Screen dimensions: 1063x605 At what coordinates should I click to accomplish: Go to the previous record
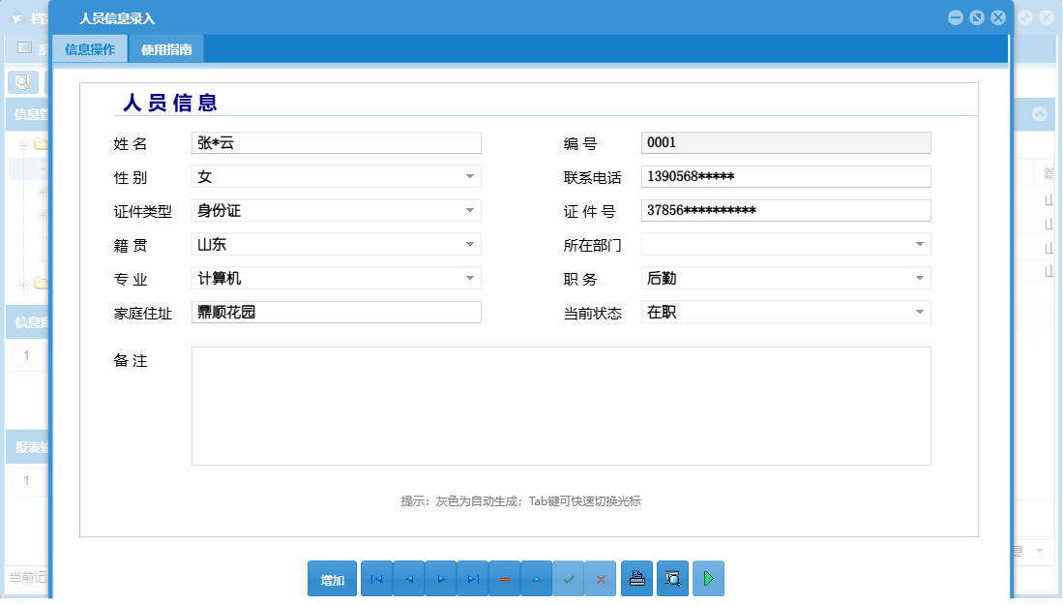pyautogui.click(x=408, y=578)
